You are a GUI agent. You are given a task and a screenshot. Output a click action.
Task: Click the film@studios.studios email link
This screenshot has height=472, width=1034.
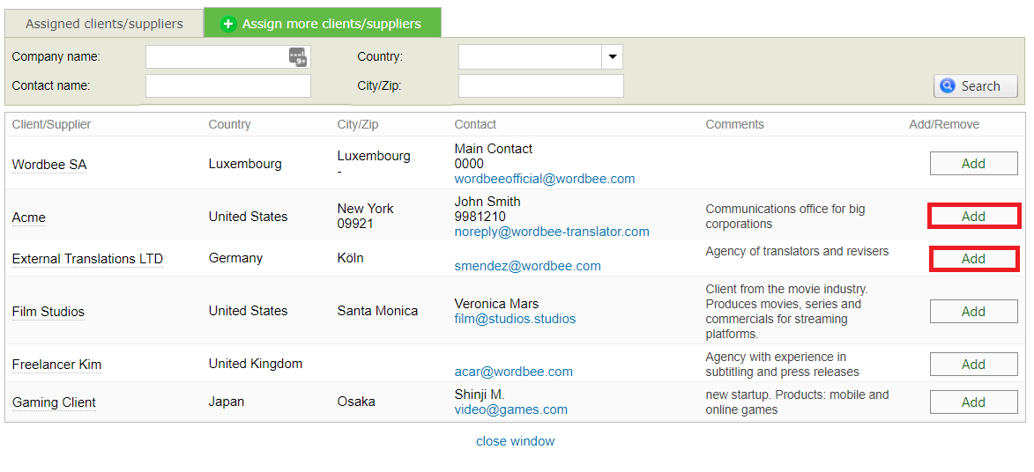[515, 319]
